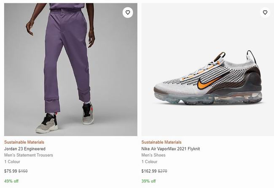Click the crossed-out $270 price
The height and width of the screenshot is (188, 274).
point(162,171)
